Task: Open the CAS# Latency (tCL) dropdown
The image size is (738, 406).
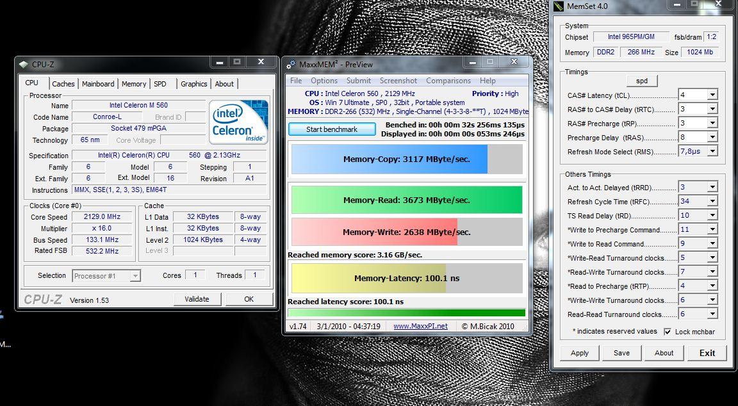Action: click(x=712, y=95)
